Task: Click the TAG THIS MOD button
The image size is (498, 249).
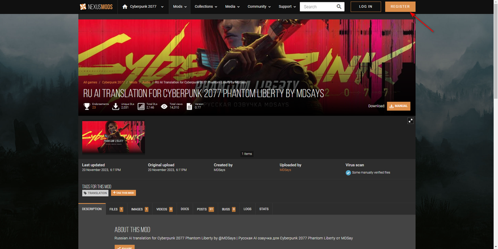Action: tap(124, 193)
